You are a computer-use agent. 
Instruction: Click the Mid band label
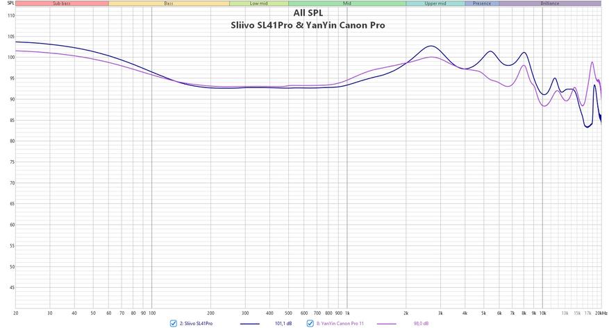click(x=347, y=3)
